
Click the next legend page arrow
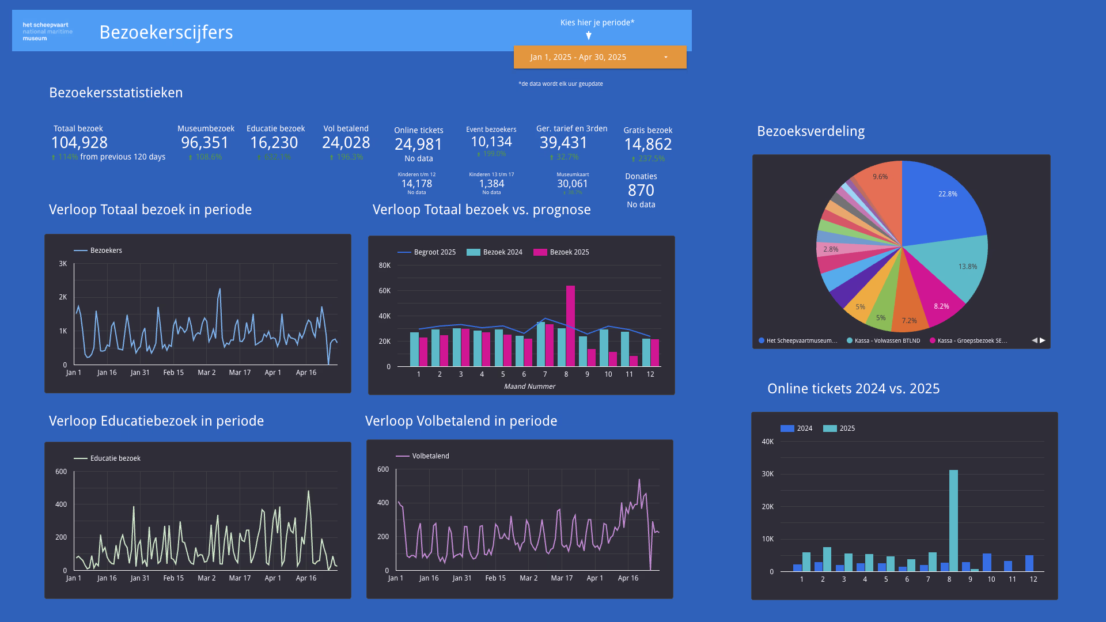point(1043,340)
